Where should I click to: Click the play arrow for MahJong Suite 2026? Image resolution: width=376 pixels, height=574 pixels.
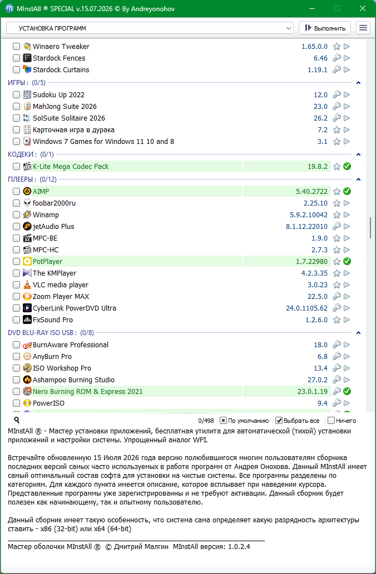click(347, 107)
